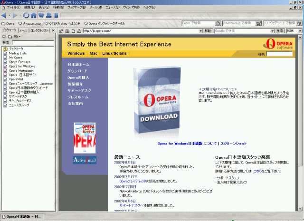Click the address bar URL field
The image size is (304, 221).
141,31
